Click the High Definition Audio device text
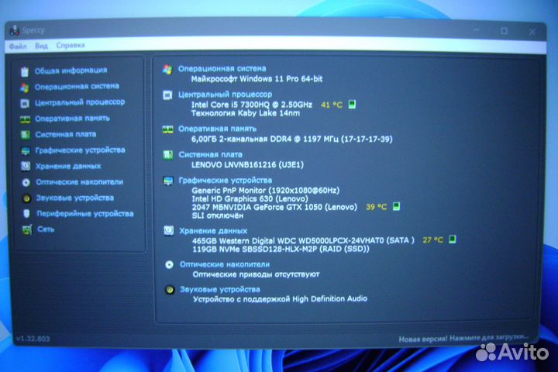The width and height of the screenshot is (558, 372). [280, 299]
